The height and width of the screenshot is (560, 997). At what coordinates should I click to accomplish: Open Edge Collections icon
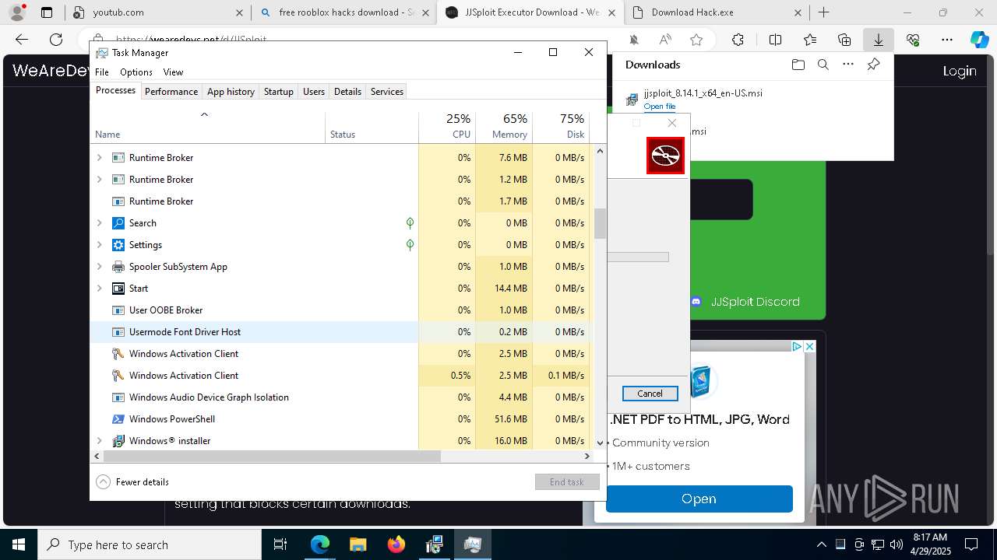point(844,40)
